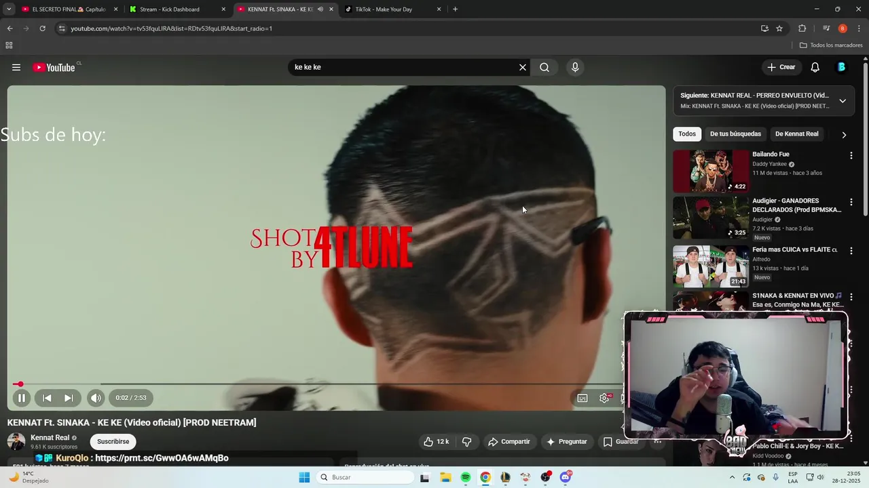Reload the page
This screenshot has height=488, width=869.
[x=42, y=28]
